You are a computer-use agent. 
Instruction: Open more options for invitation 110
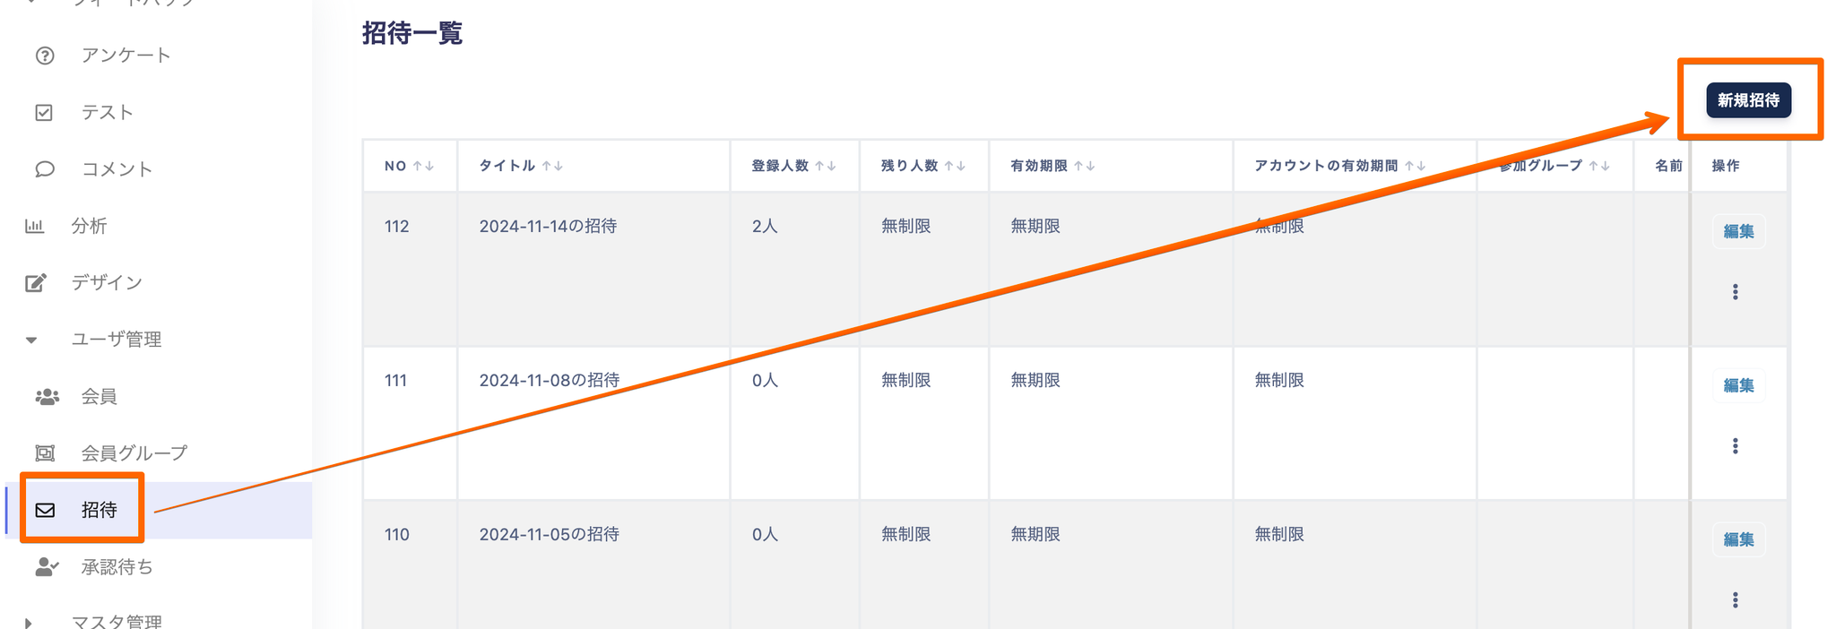[x=1735, y=600]
